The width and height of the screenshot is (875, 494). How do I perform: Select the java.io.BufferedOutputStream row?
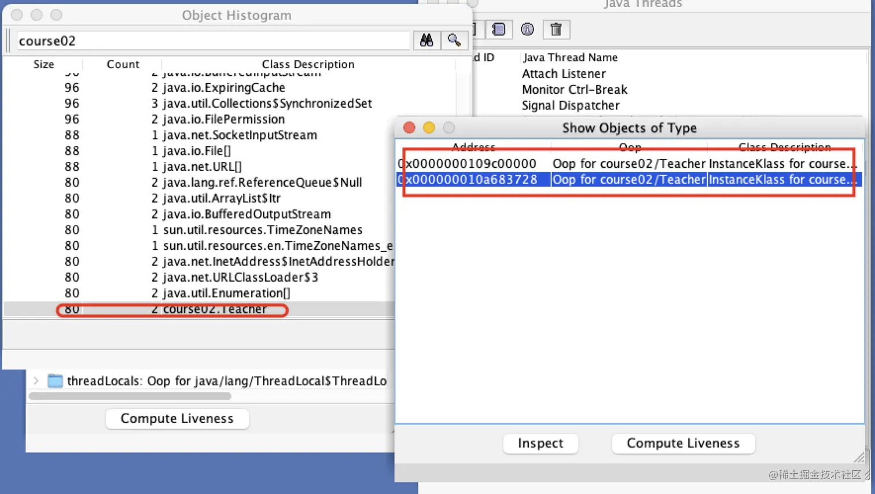[x=200, y=214]
